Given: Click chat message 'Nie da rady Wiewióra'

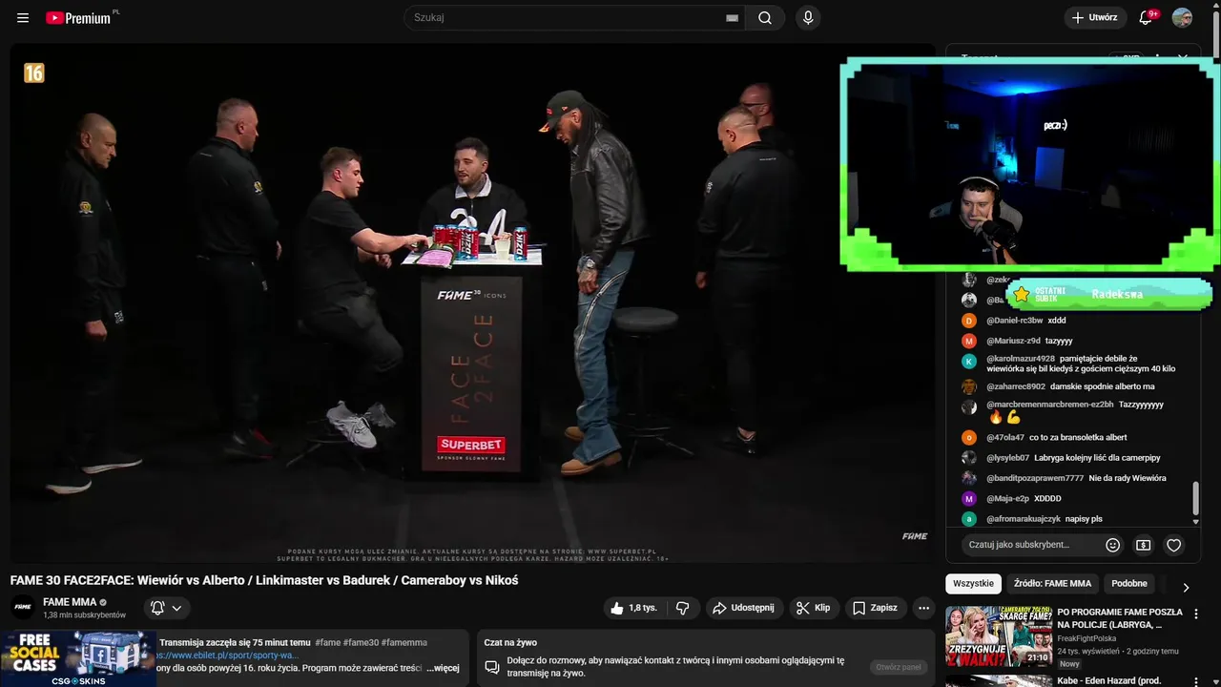Looking at the screenshot, I should [x=1128, y=478].
